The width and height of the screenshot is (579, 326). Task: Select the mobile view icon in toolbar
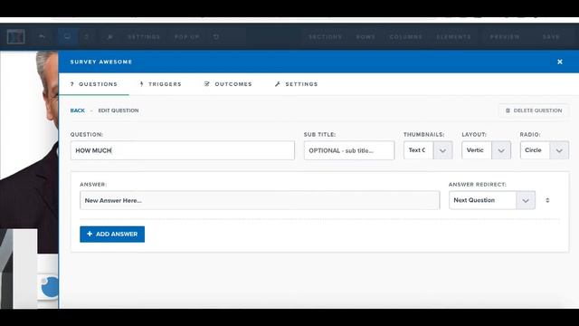pyautogui.click(x=87, y=36)
